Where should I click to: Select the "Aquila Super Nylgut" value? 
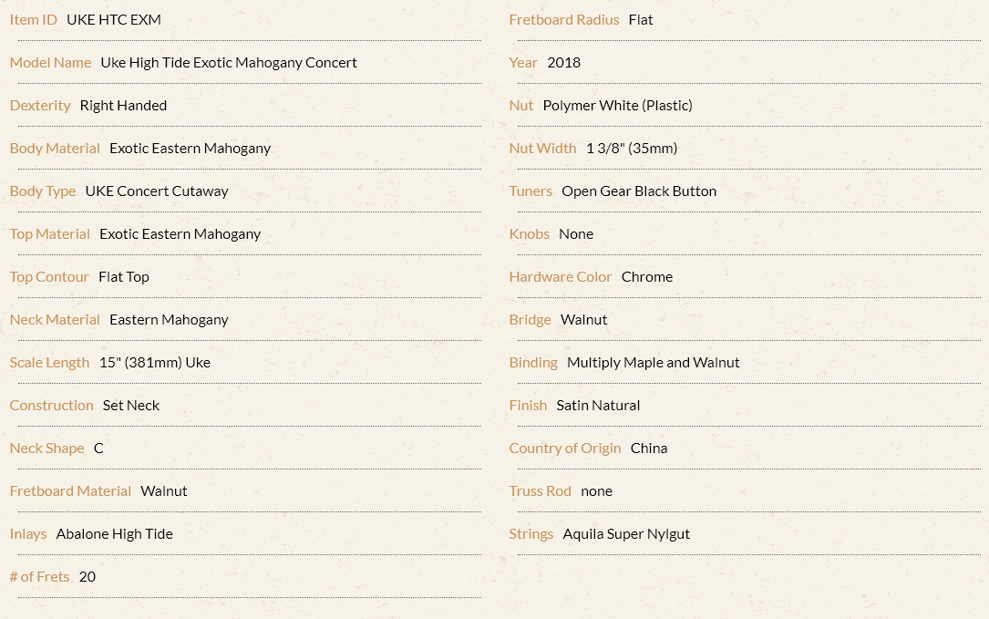[x=626, y=534]
